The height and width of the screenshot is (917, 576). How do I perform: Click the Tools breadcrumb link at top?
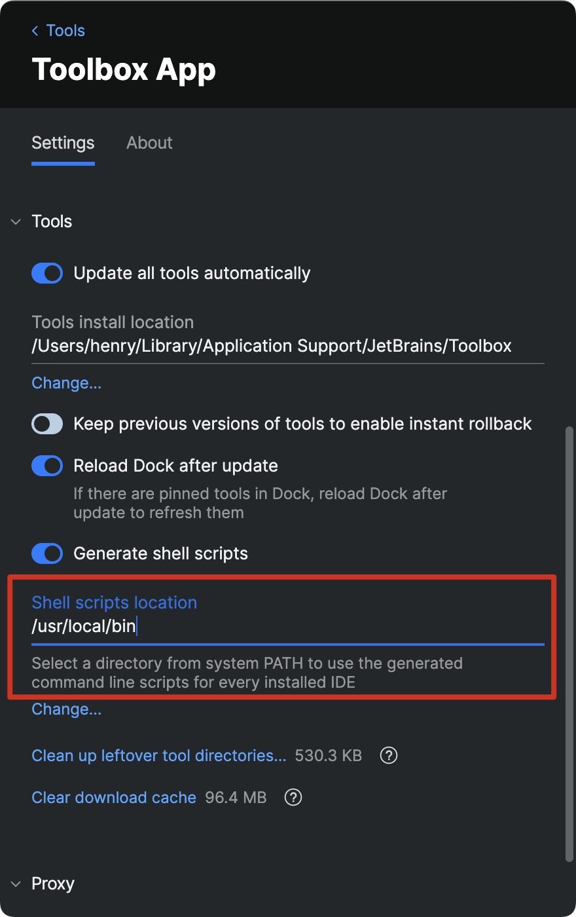coord(65,31)
